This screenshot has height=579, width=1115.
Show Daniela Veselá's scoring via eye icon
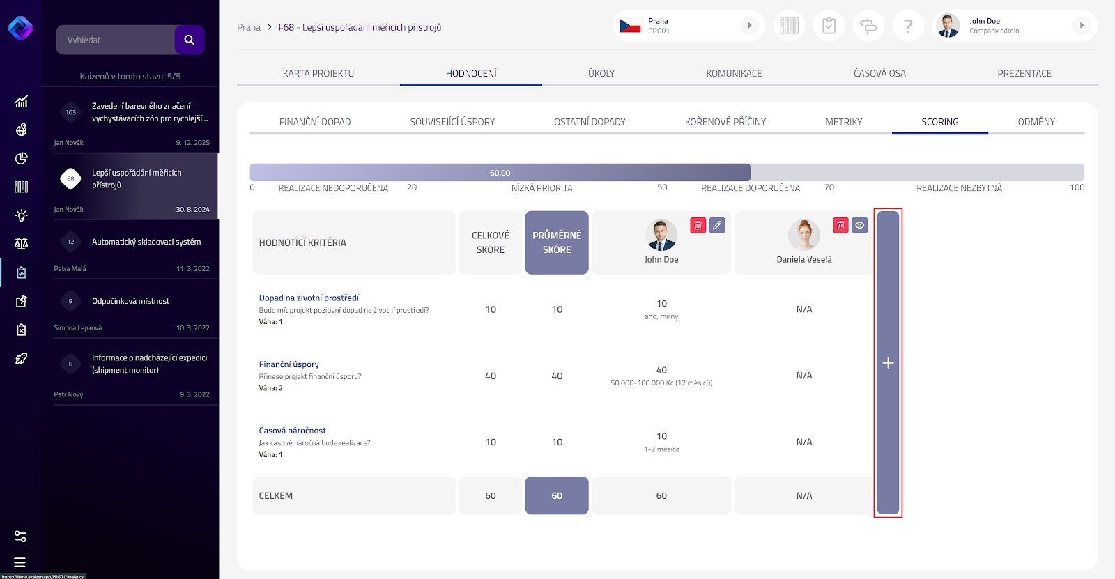click(860, 225)
